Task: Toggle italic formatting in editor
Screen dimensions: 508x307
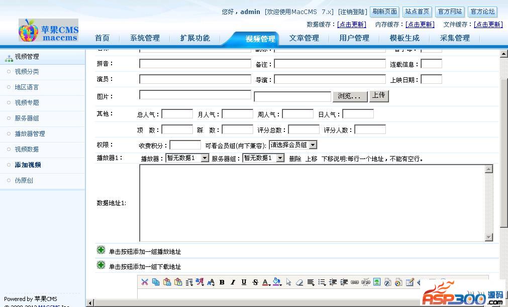Action: pyautogui.click(x=233, y=282)
